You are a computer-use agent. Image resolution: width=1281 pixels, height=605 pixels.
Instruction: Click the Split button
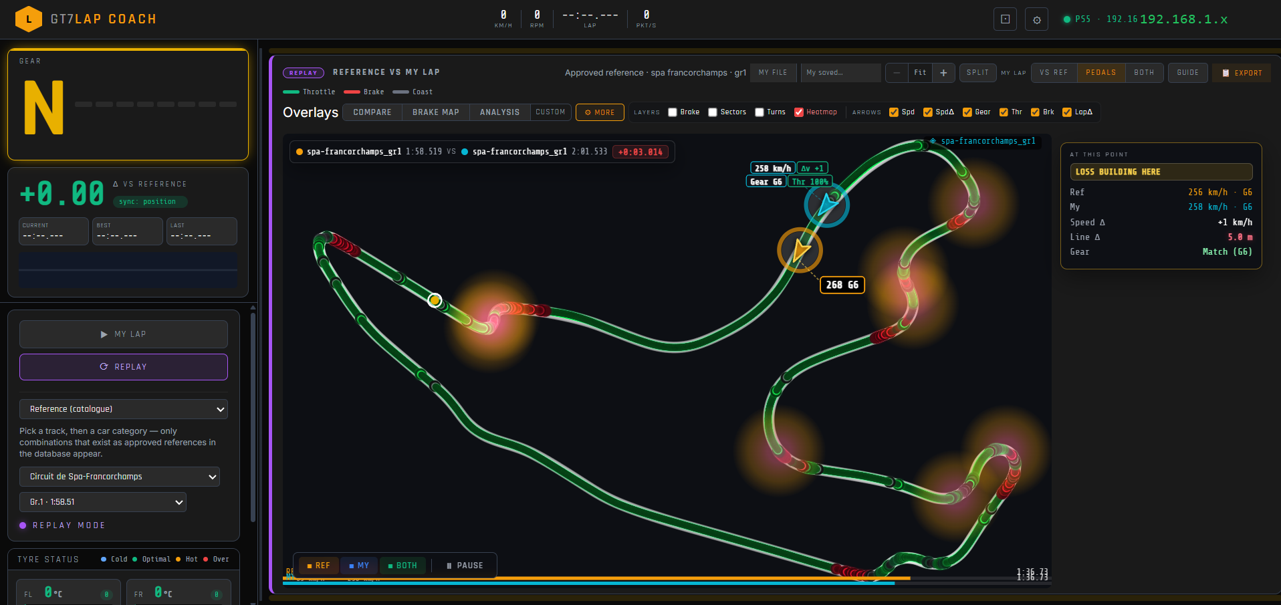[977, 73]
